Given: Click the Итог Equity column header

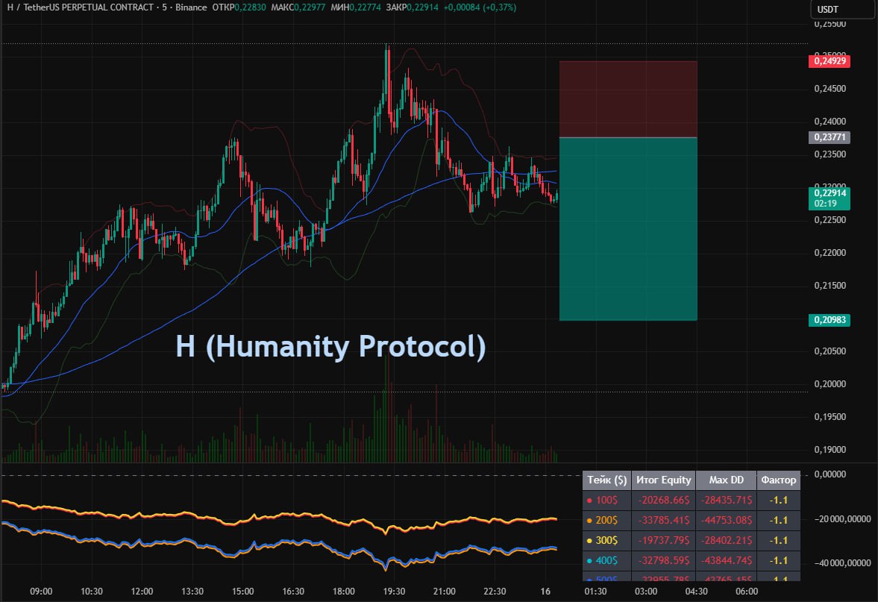Looking at the screenshot, I should pos(664,480).
